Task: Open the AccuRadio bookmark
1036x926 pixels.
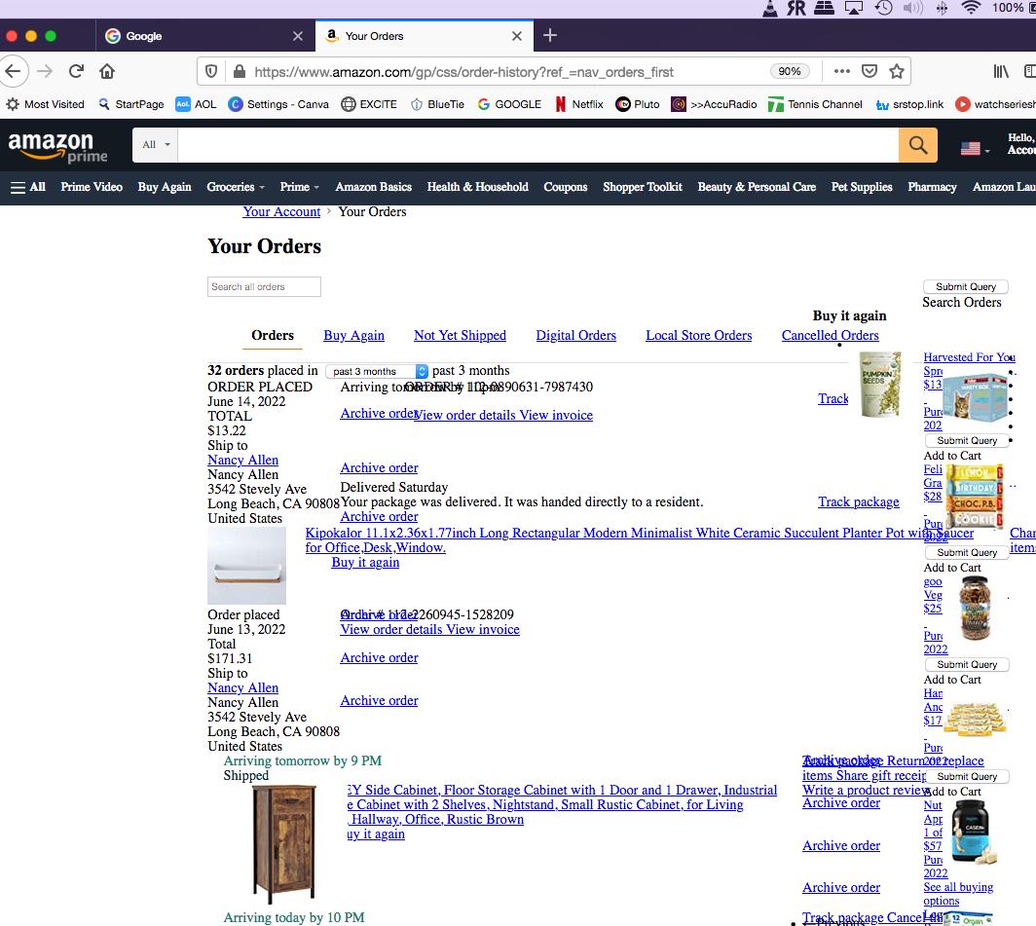Action: click(715, 104)
